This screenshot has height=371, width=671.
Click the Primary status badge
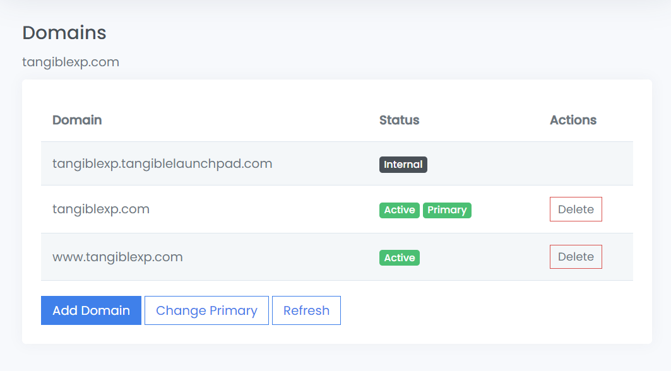tap(447, 210)
